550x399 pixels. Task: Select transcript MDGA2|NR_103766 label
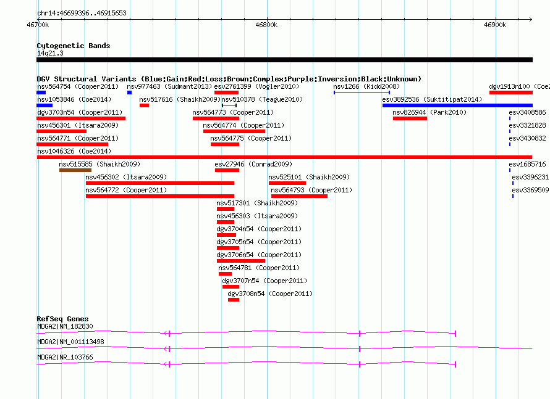coord(66,357)
